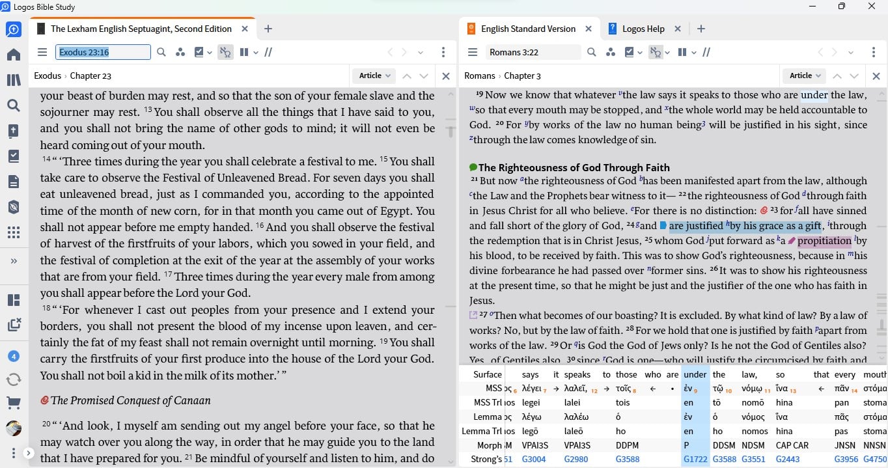Open the Article dropdown in the Exodus panel
Screen dimensions: 888x468
coord(375,76)
